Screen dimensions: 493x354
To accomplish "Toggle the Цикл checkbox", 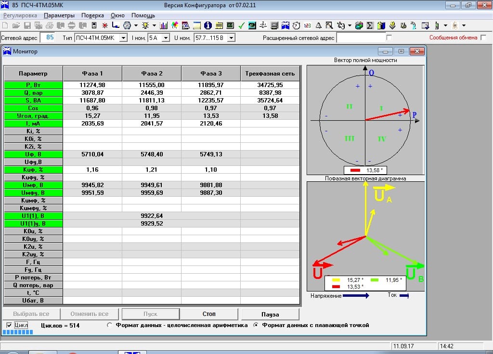I will click(9, 326).
